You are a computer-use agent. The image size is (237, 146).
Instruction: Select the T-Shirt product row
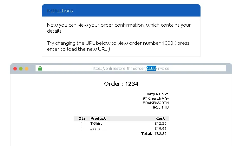96,123
